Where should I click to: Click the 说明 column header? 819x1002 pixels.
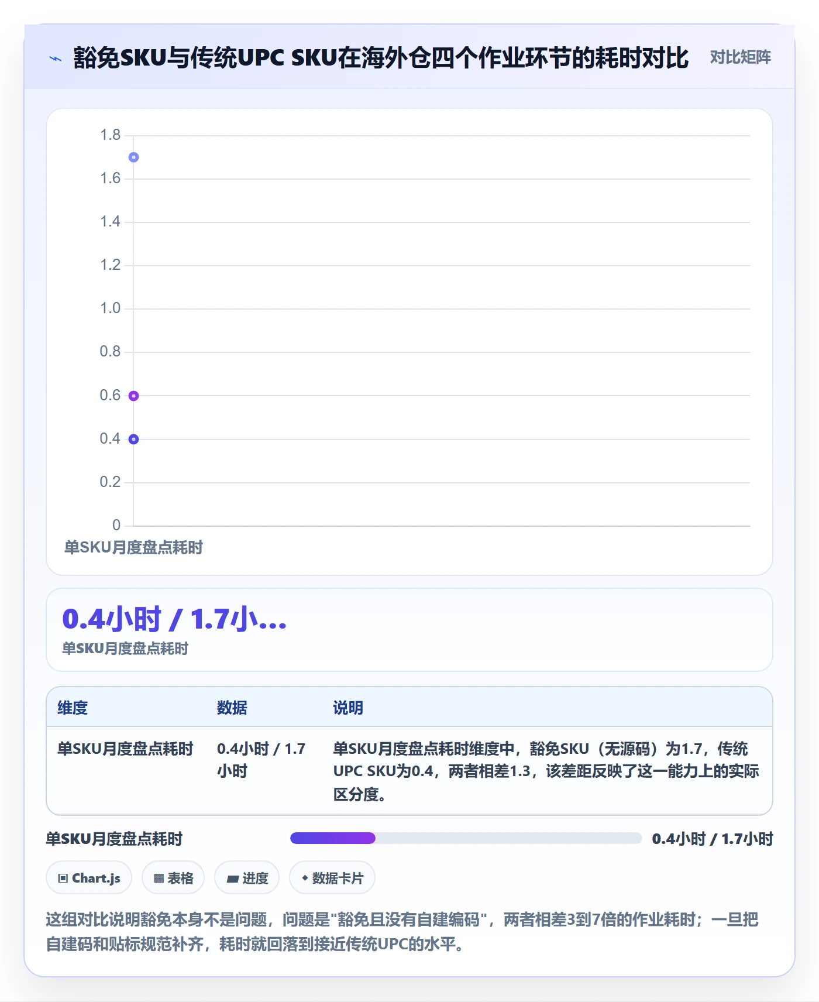point(348,708)
